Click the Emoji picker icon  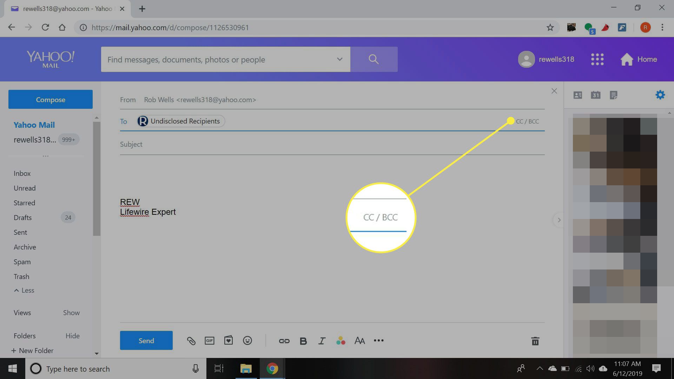point(247,341)
